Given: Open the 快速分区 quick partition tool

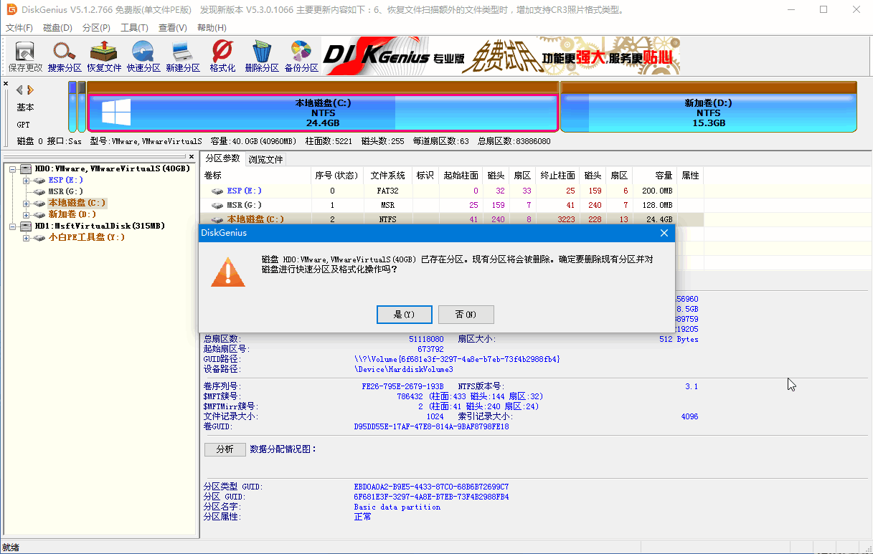Looking at the screenshot, I should click(143, 56).
